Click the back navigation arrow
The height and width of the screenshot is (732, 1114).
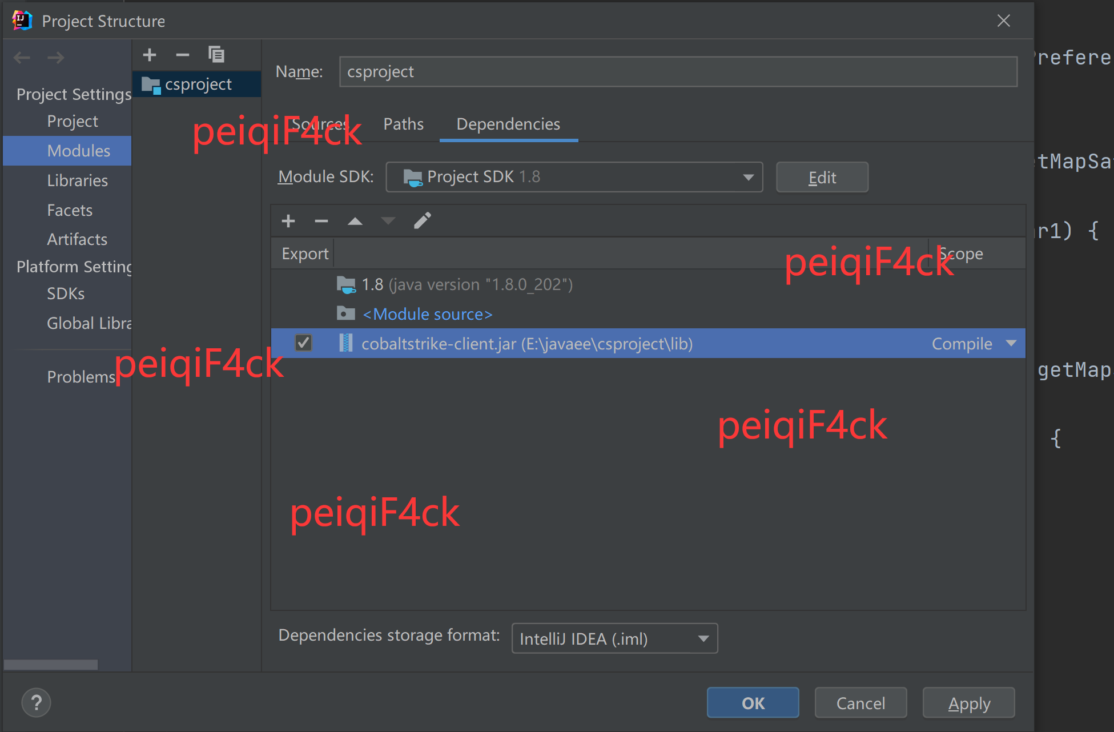tap(22, 57)
